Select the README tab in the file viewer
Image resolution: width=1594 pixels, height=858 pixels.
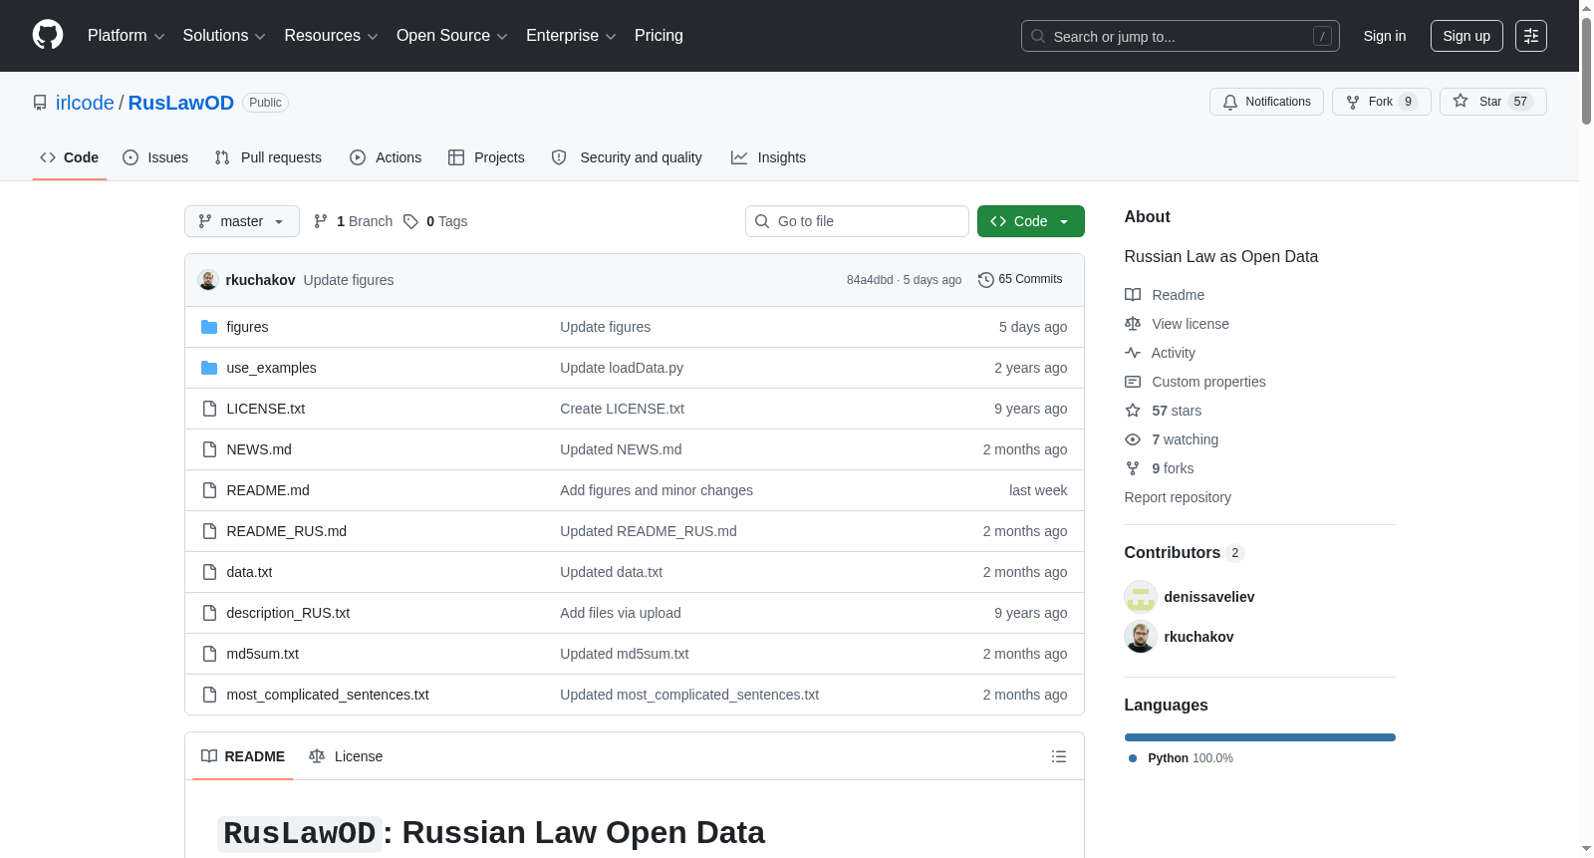click(243, 756)
